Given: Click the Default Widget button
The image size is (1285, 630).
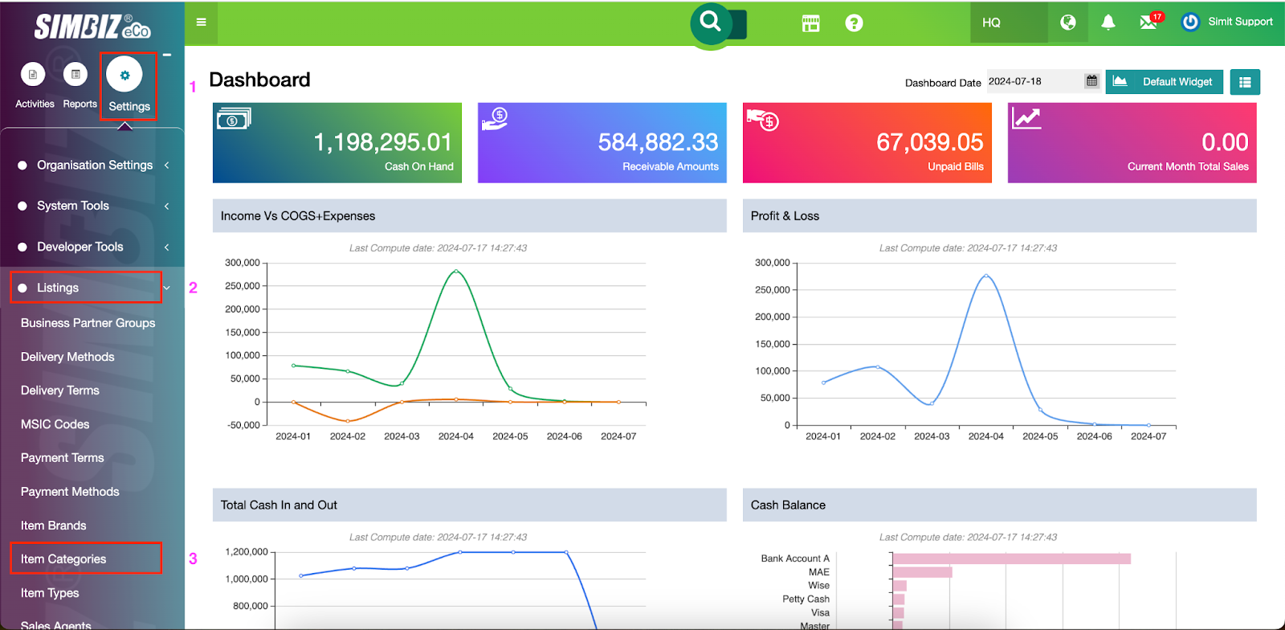Looking at the screenshot, I should 1165,82.
